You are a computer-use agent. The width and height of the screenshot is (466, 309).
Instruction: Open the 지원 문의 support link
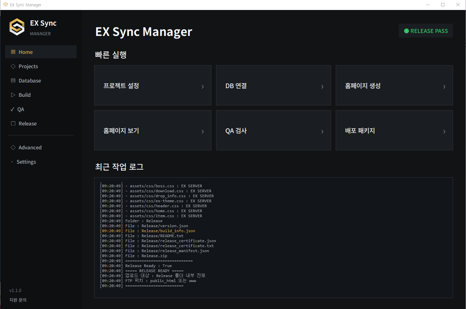pyautogui.click(x=18, y=300)
